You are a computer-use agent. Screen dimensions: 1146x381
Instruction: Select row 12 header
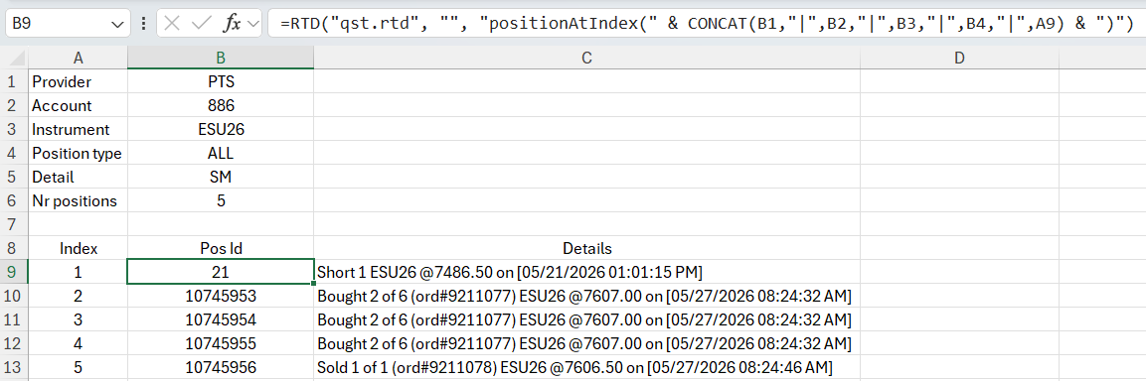click(14, 343)
